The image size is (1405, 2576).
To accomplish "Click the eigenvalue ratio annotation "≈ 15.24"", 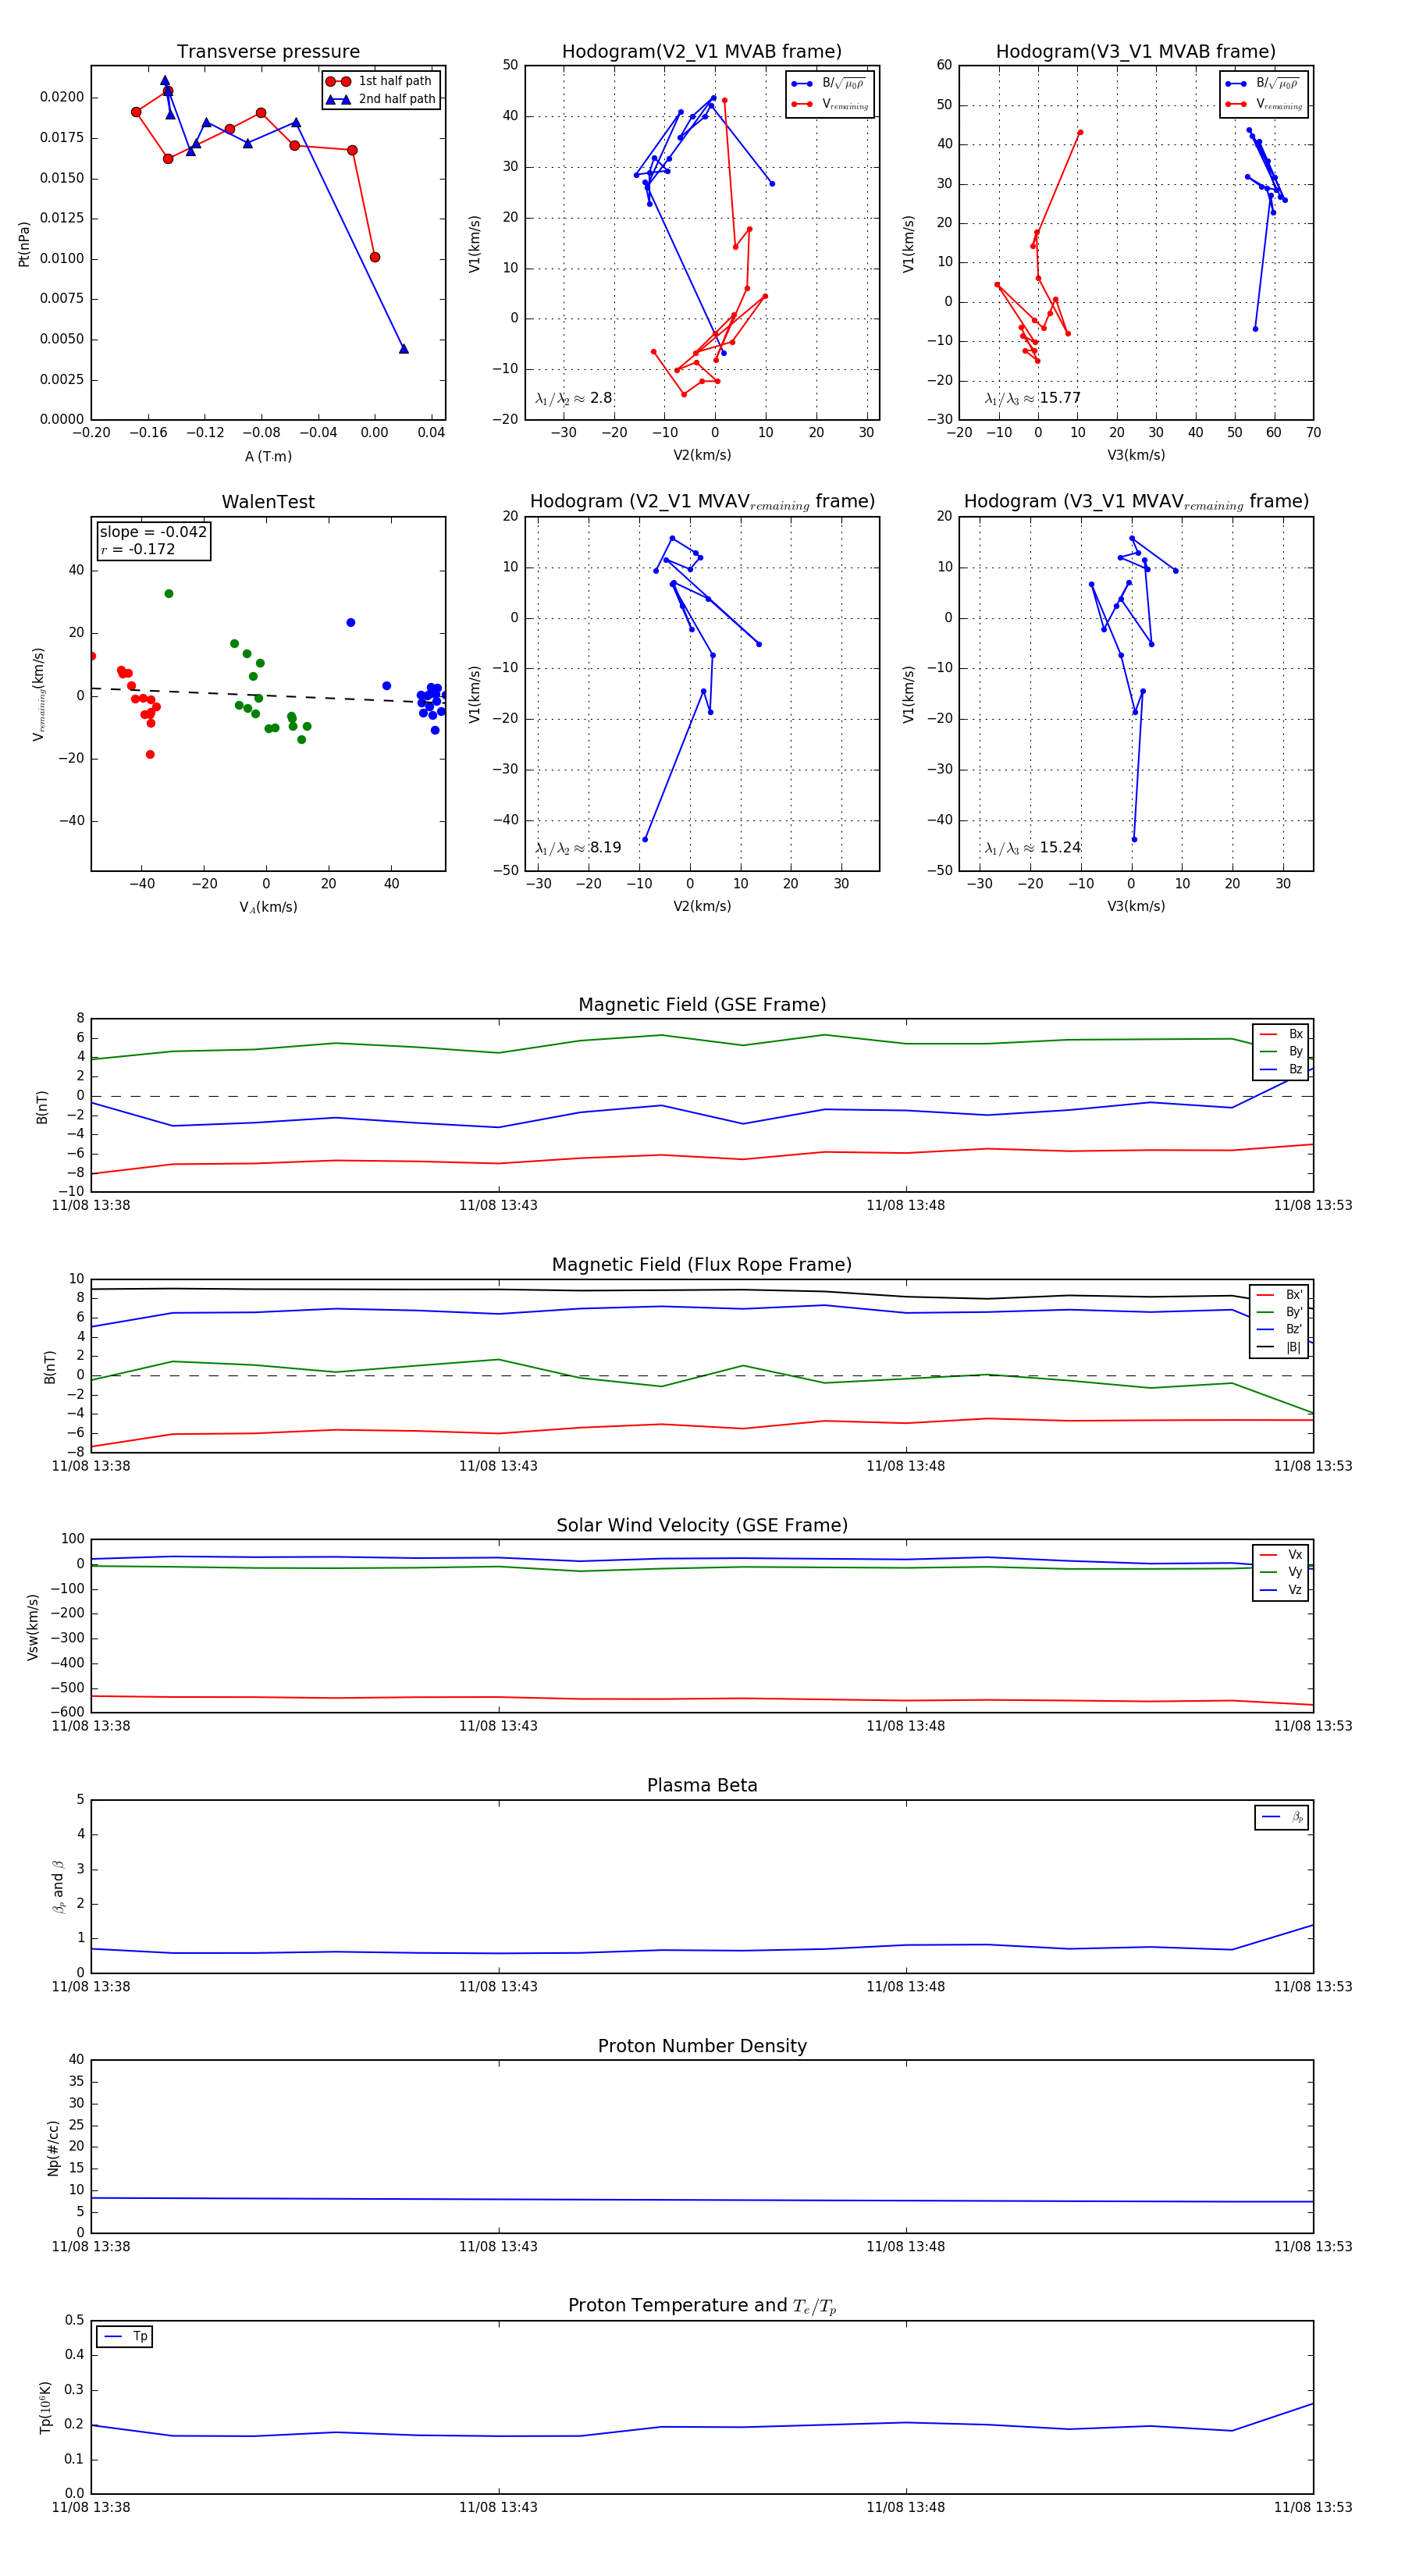I will coord(1032,848).
